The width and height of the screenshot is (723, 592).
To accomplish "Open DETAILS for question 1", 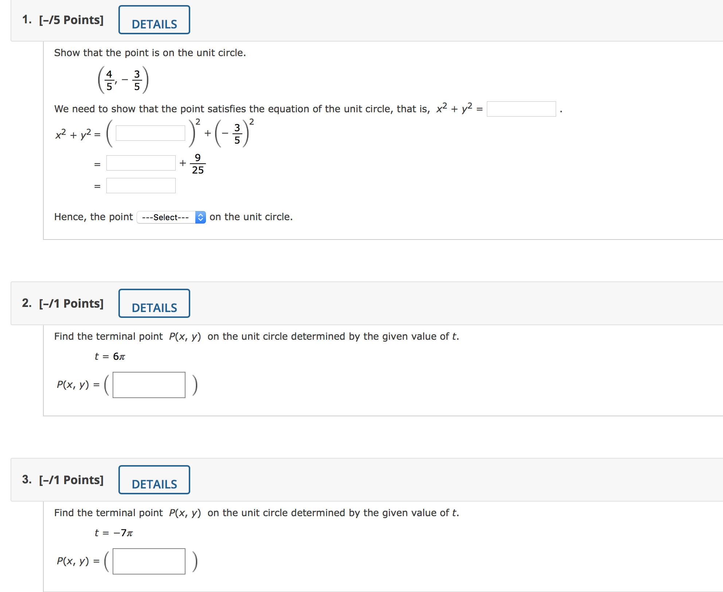I will click(154, 20).
